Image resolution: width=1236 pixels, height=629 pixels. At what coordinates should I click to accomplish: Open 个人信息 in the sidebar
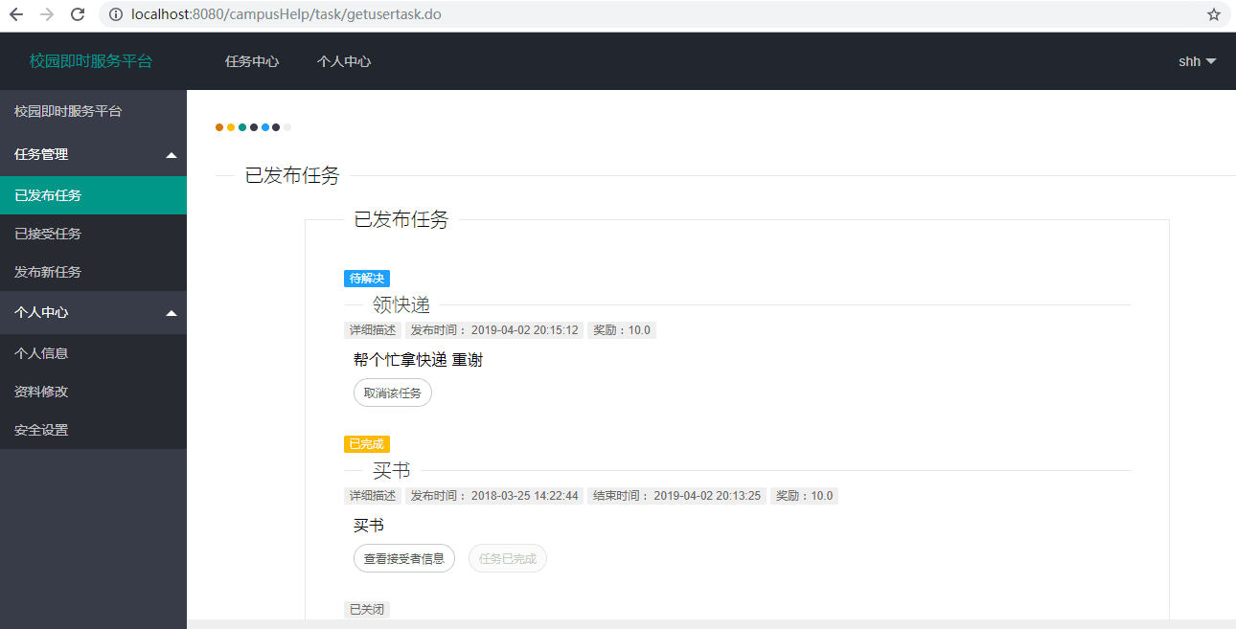93,353
